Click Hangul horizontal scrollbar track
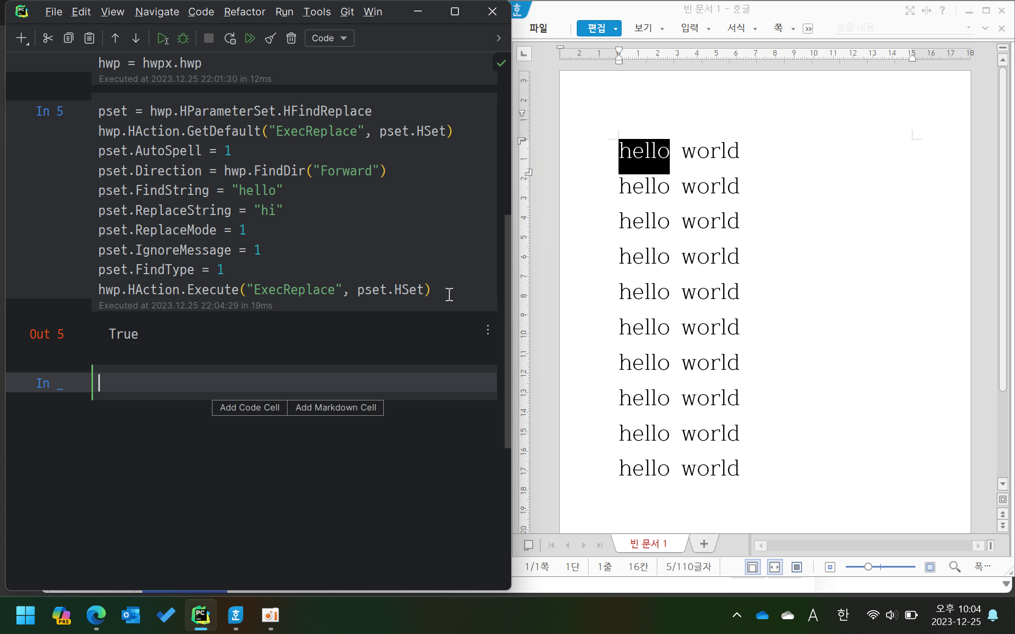 click(869, 545)
